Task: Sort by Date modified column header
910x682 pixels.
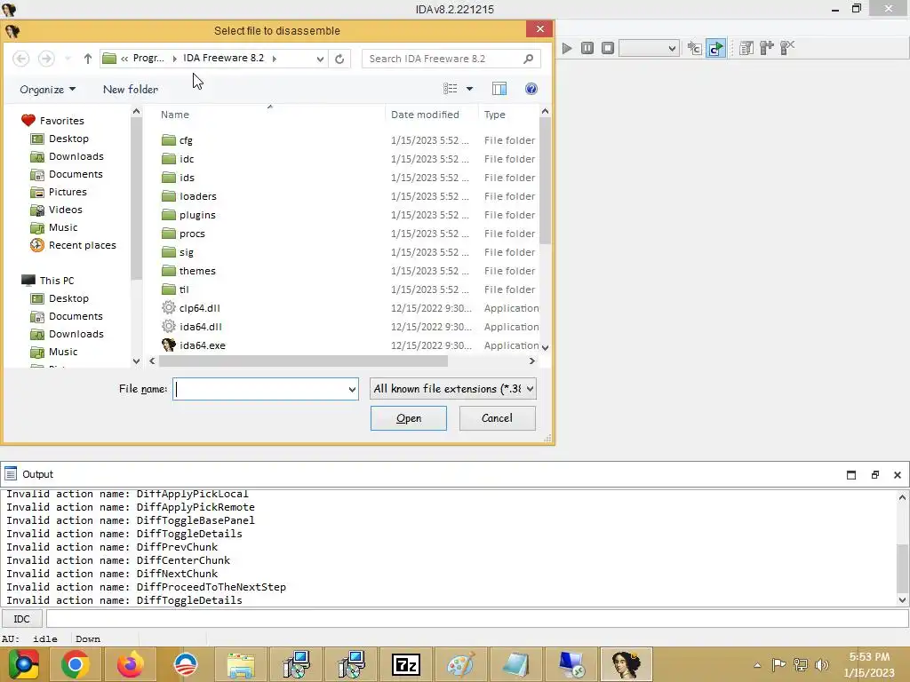Action: [425, 115]
